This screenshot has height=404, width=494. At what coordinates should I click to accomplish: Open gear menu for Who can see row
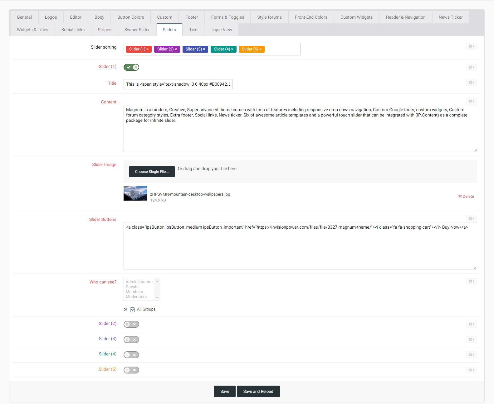pos(471,281)
